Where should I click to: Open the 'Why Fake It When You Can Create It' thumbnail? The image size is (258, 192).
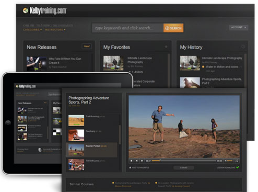pyautogui.click(x=37, y=63)
